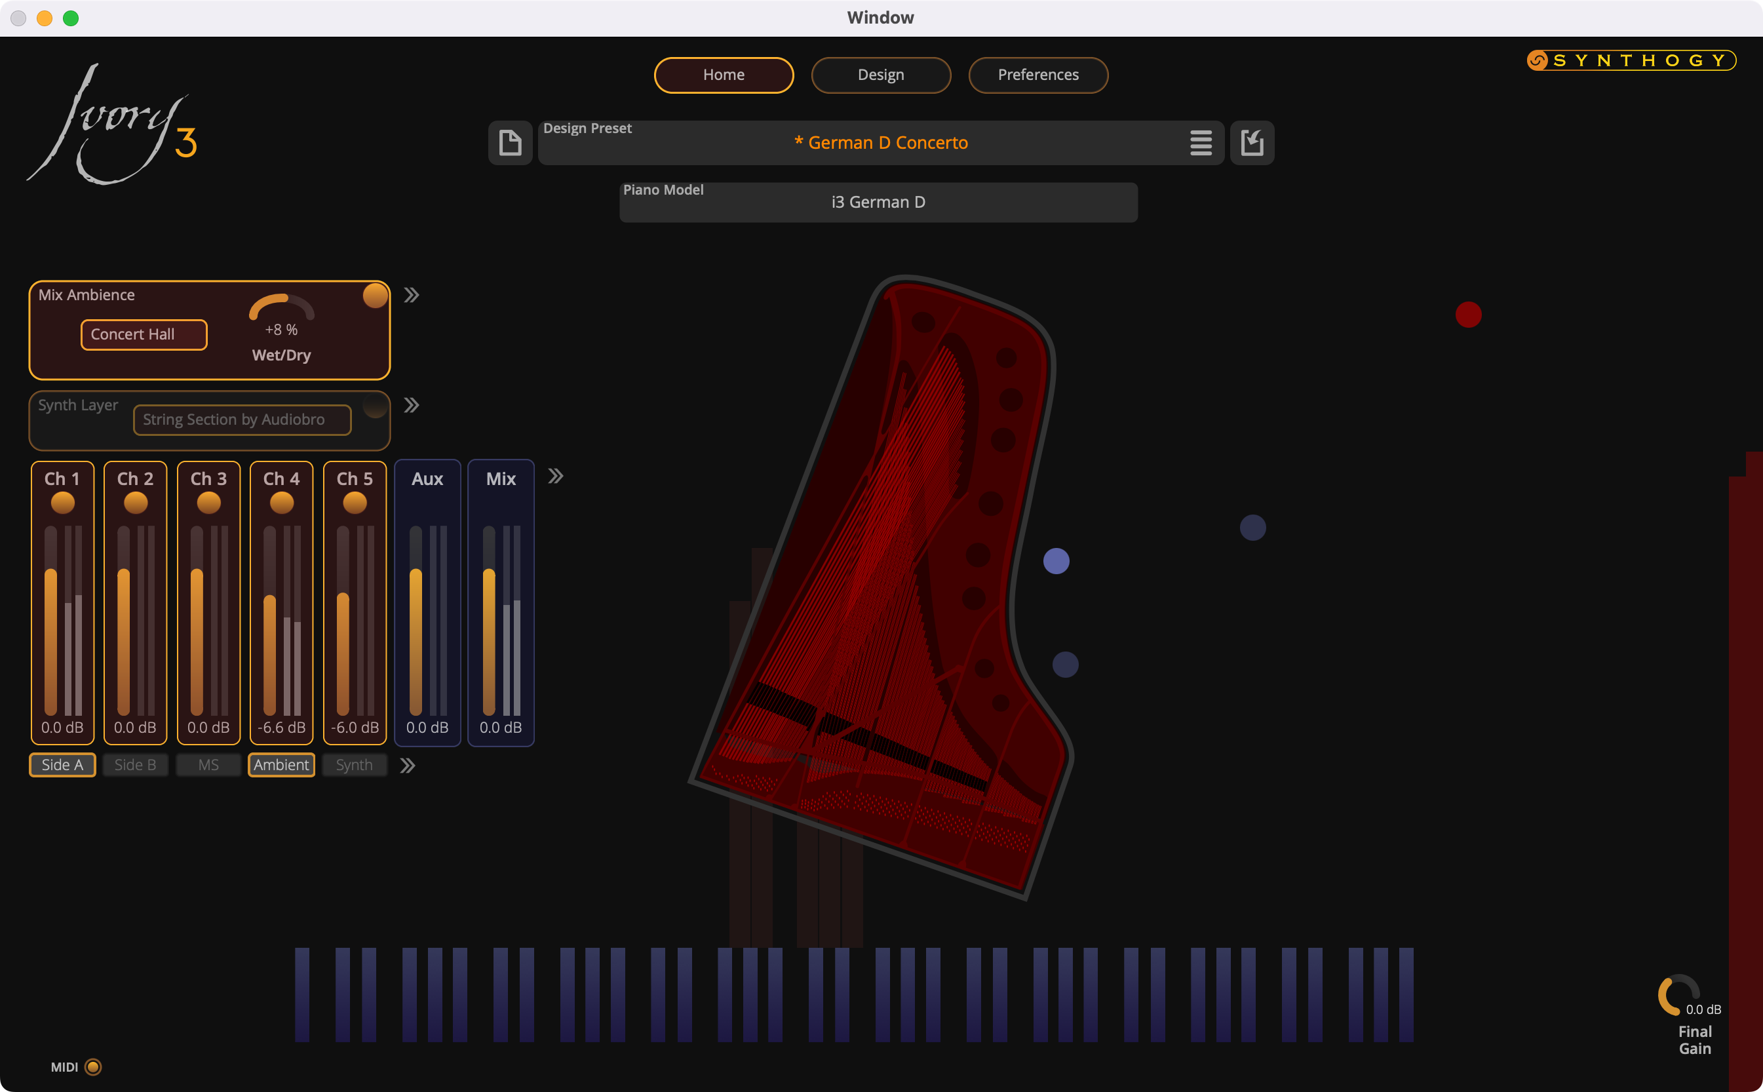
Task: Click the Ch 4 -6.6 dB value
Action: point(282,728)
